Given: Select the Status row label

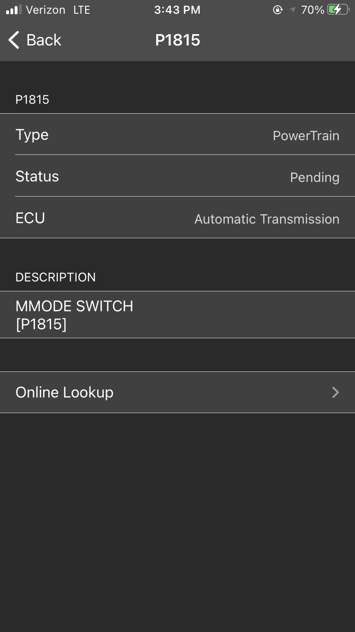Looking at the screenshot, I should [x=37, y=177].
